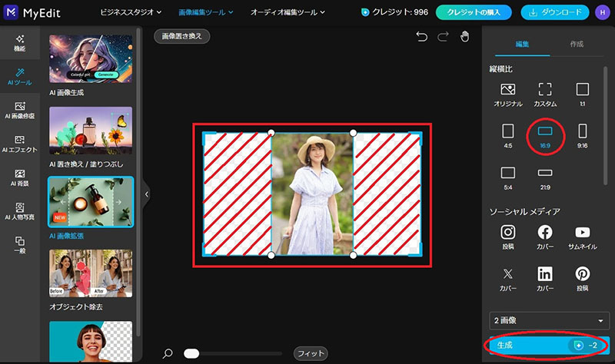The image size is (615, 364).
Task: Select the hand pan tool
Action: pyautogui.click(x=465, y=36)
